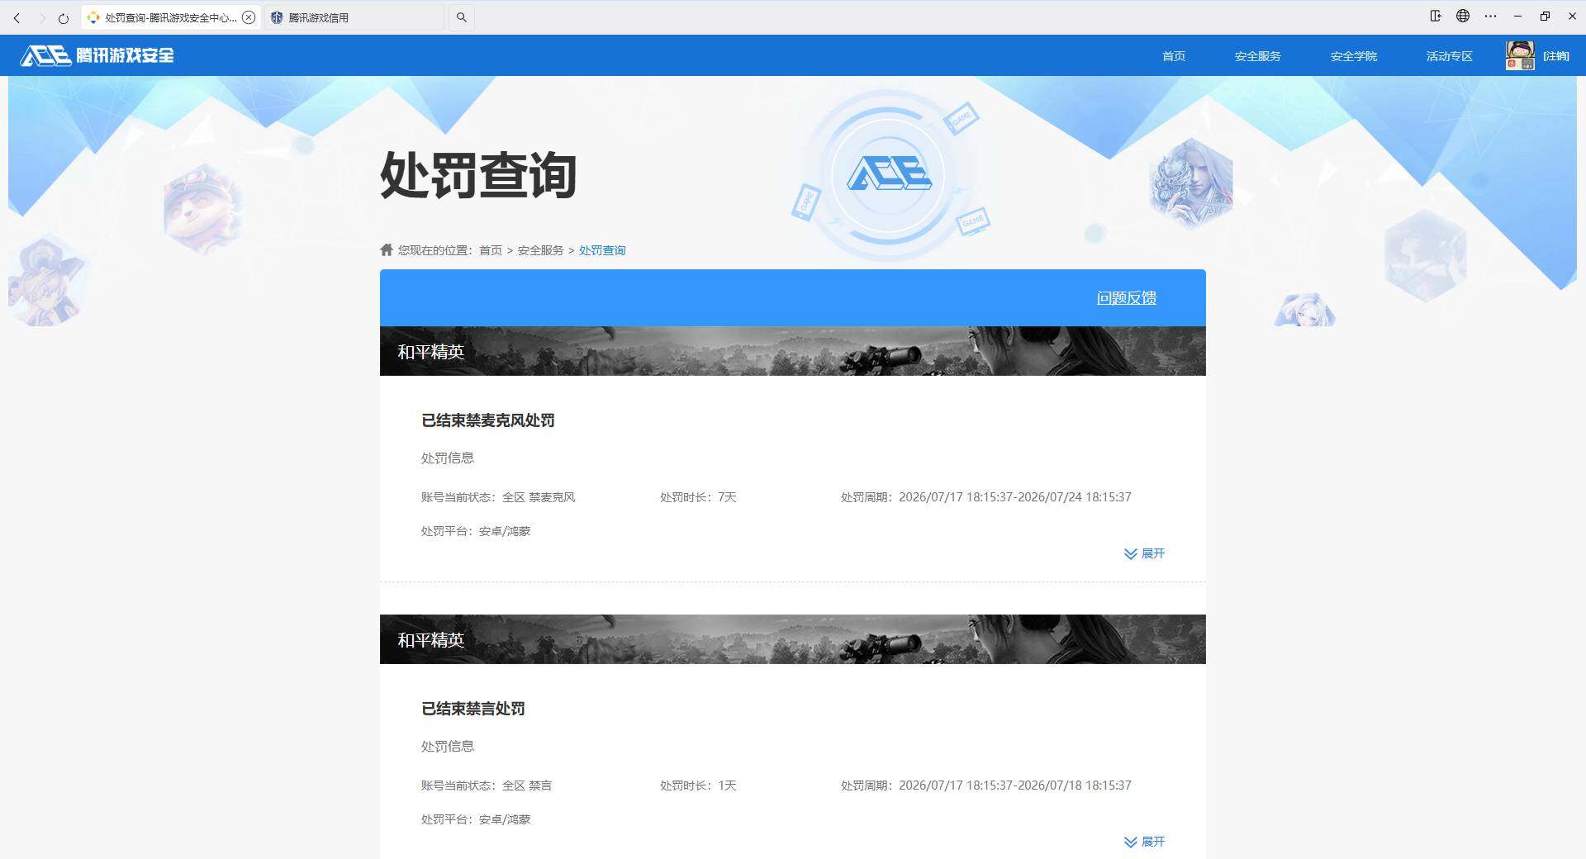The width and height of the screenshot is (1586, 859).
Task: Click the globe icon in title bar
Action: click(1463, 16)
